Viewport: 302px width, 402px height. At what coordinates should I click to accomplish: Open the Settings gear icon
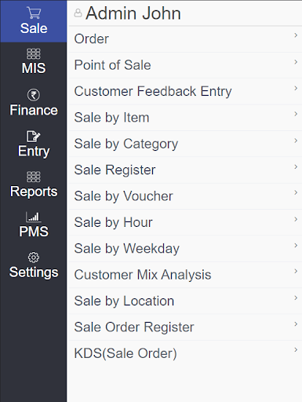(x=34, y=258)
